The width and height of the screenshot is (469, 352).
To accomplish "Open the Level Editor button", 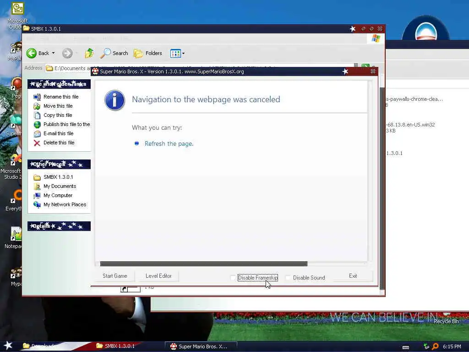I will pyautogui.click(x=158, y=276).
